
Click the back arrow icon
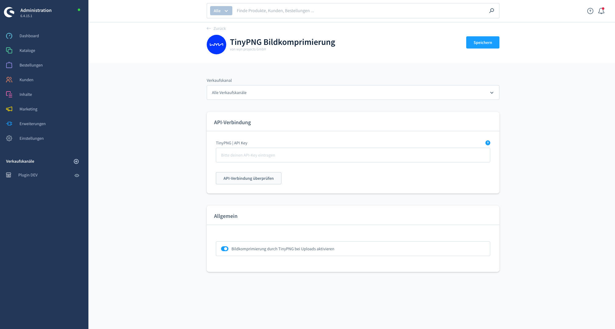[x=209, y=28]
